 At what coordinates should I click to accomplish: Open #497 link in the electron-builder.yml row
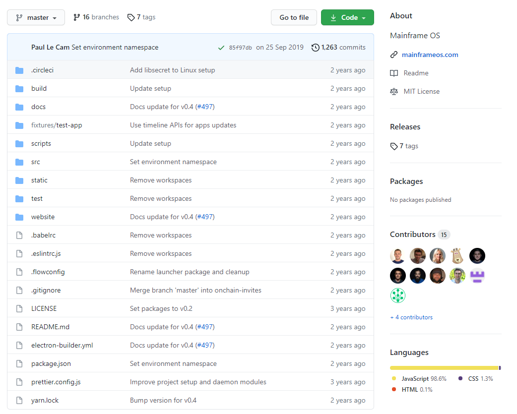[x=205, y=345]
